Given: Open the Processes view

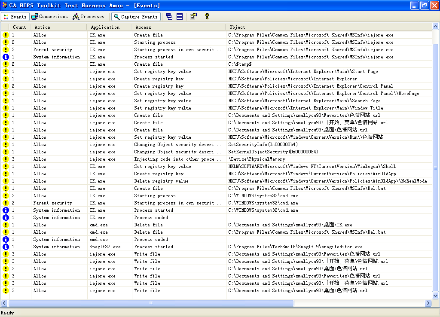Looking at the screenshot, I should (x=89, y=17).
